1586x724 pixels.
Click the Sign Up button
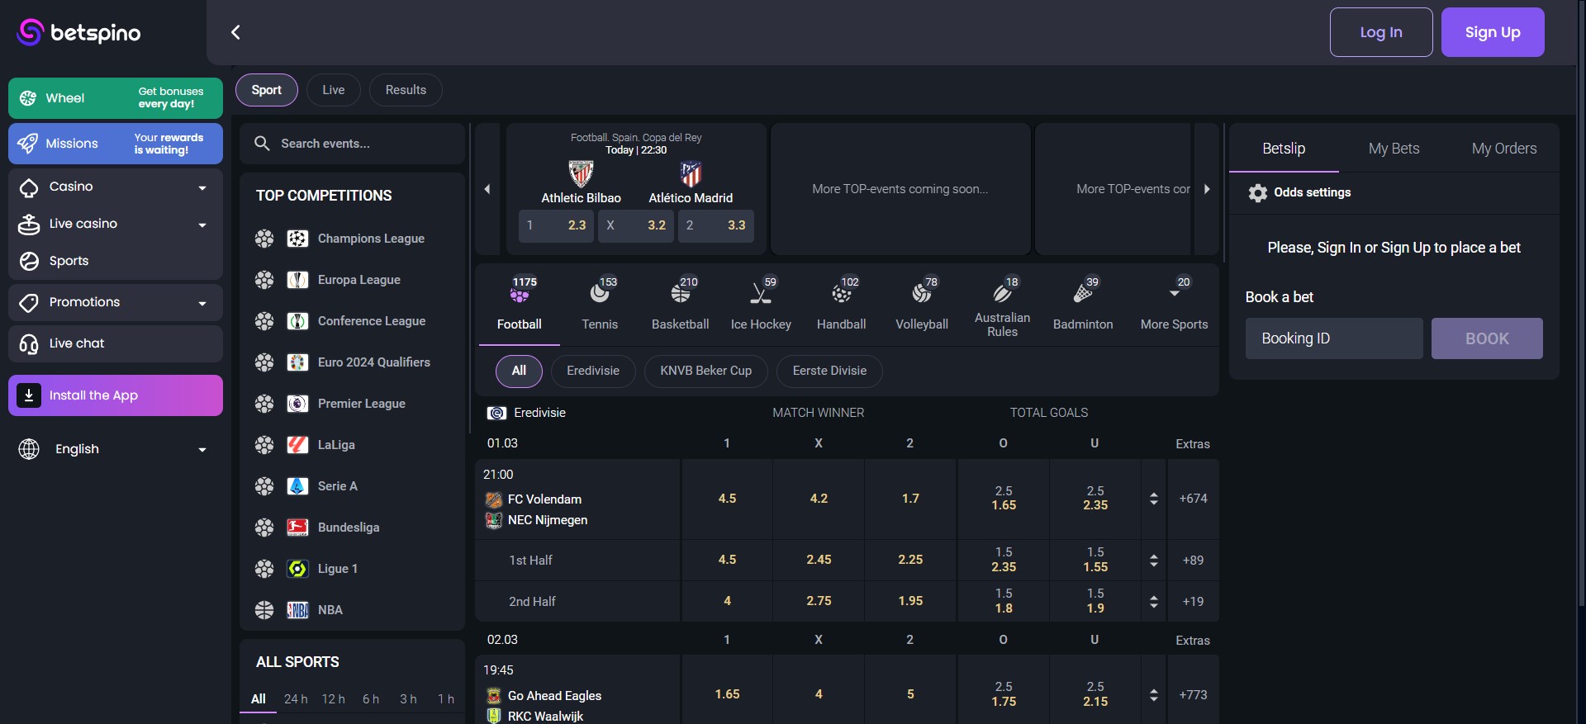[1493, 32]
